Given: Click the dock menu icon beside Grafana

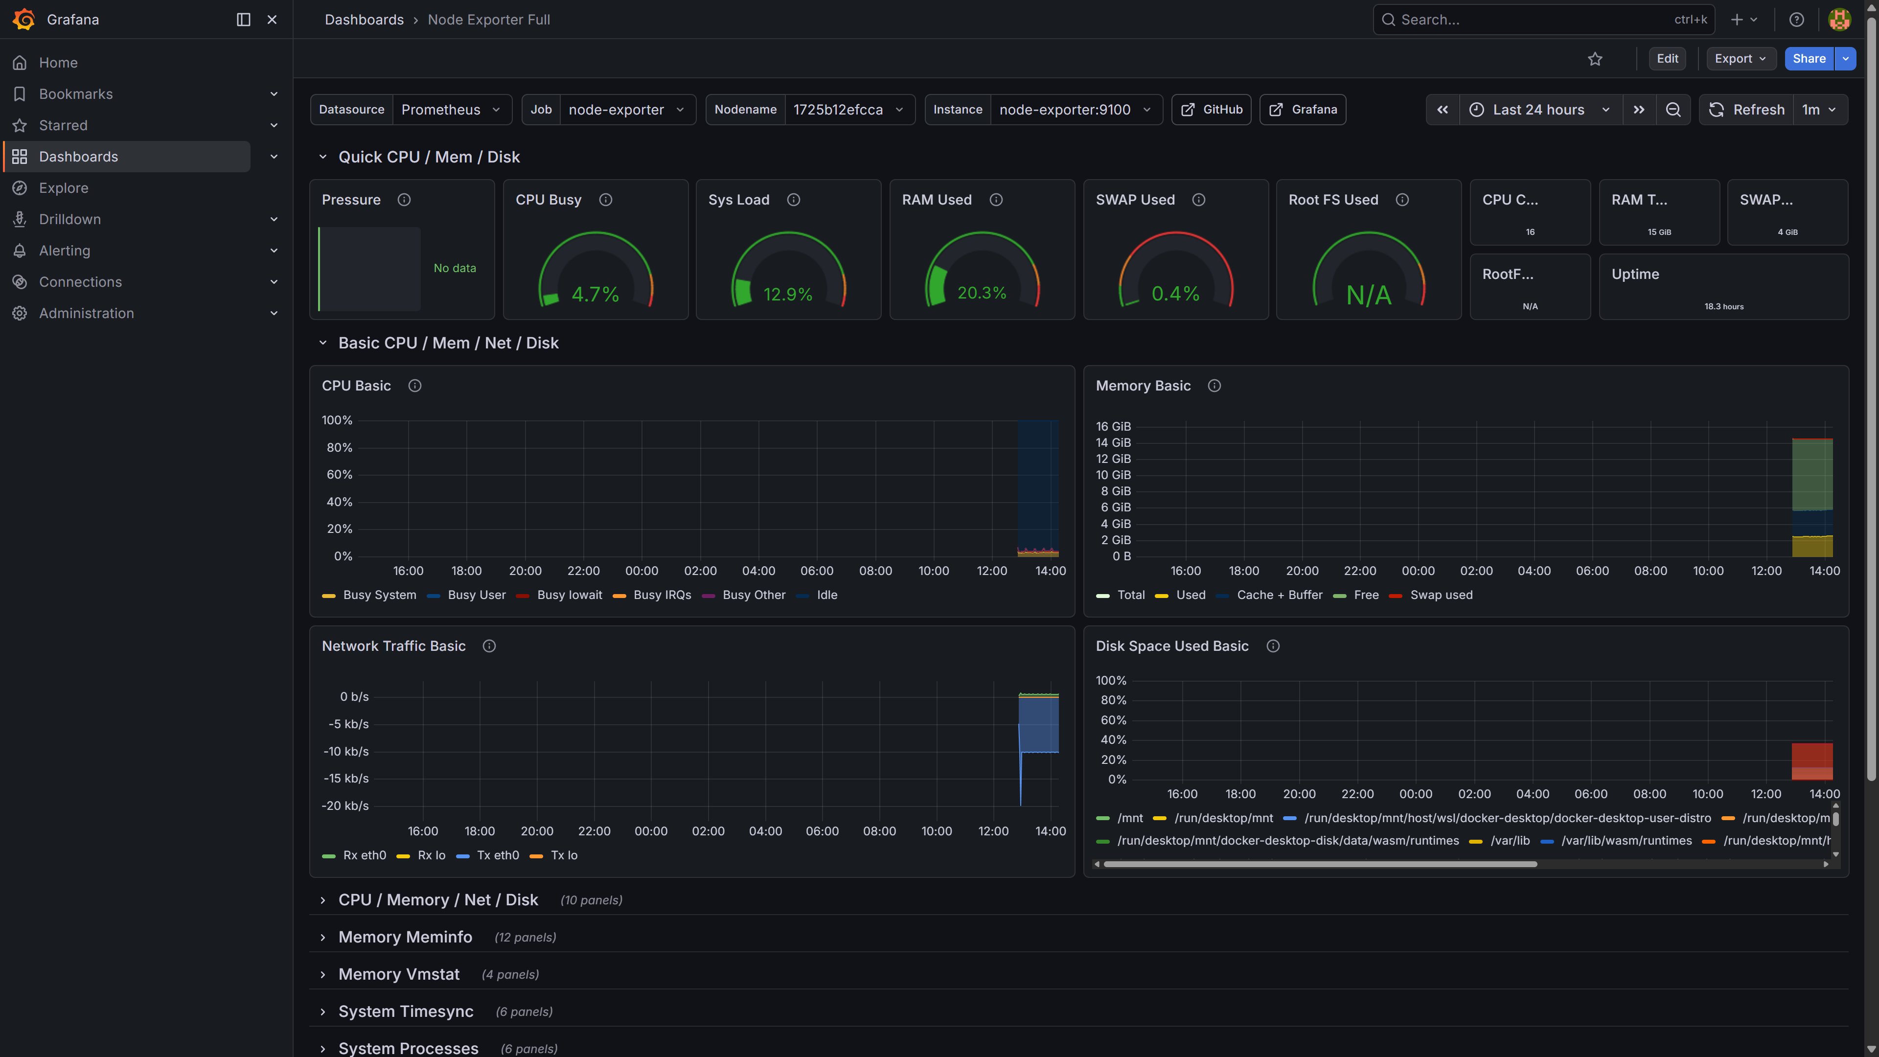Looking at the screenshot, I should tap(244, 20).
